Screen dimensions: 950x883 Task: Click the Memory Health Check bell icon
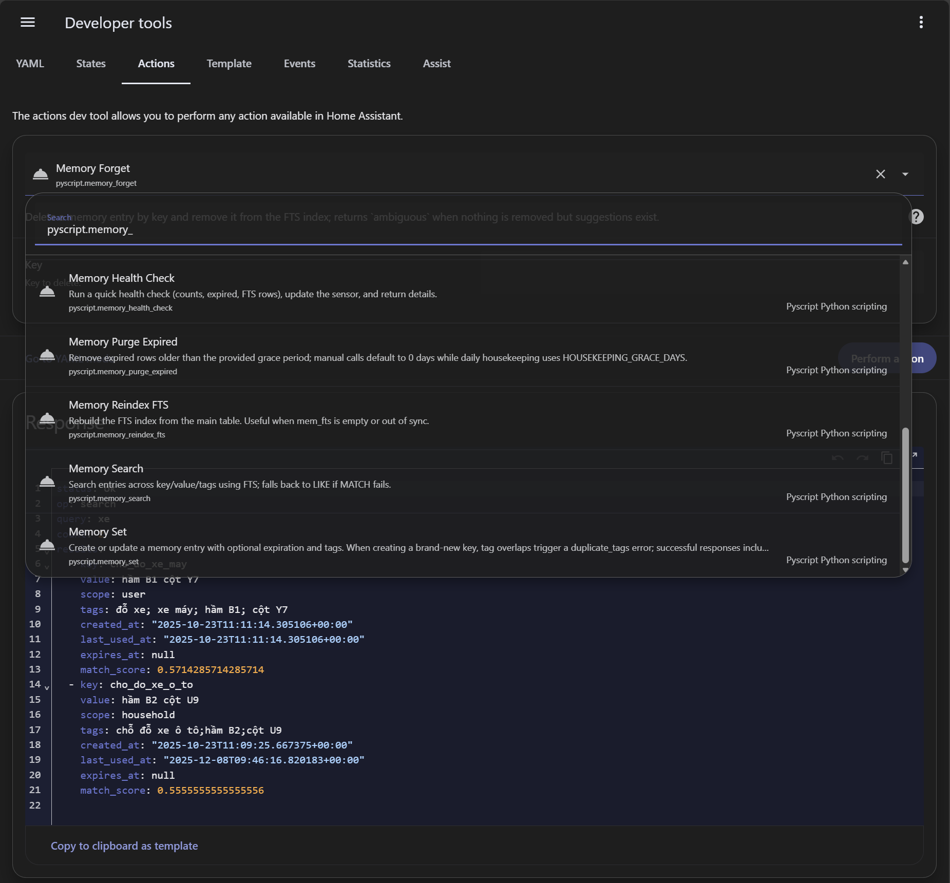tap(47, 292)
